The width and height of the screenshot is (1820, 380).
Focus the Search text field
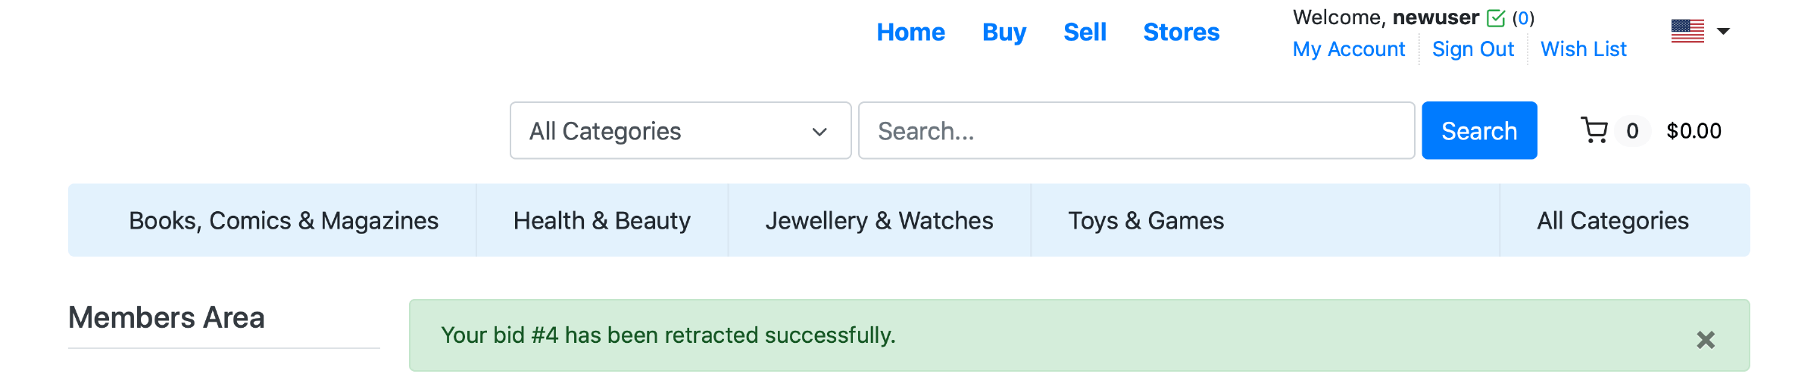tap(1136, 131)
